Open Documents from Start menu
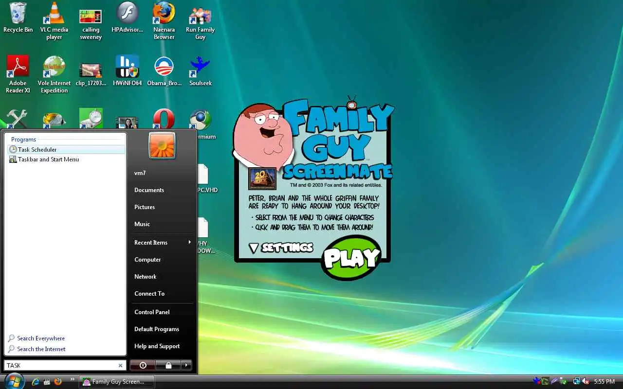Image resolution: width=623 pixels, height=389 pixels. pyautogui.click(x=149, y=190)
